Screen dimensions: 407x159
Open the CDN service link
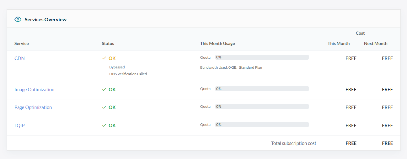pos(19,58)
